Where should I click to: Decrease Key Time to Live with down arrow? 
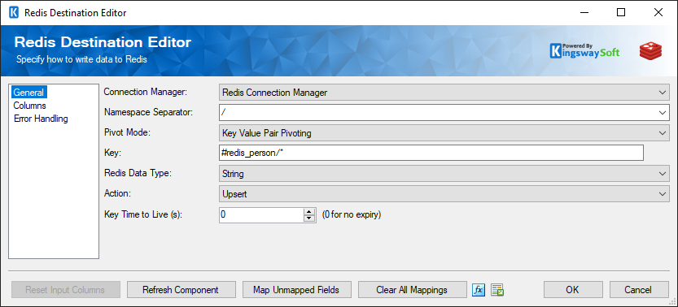308,218
